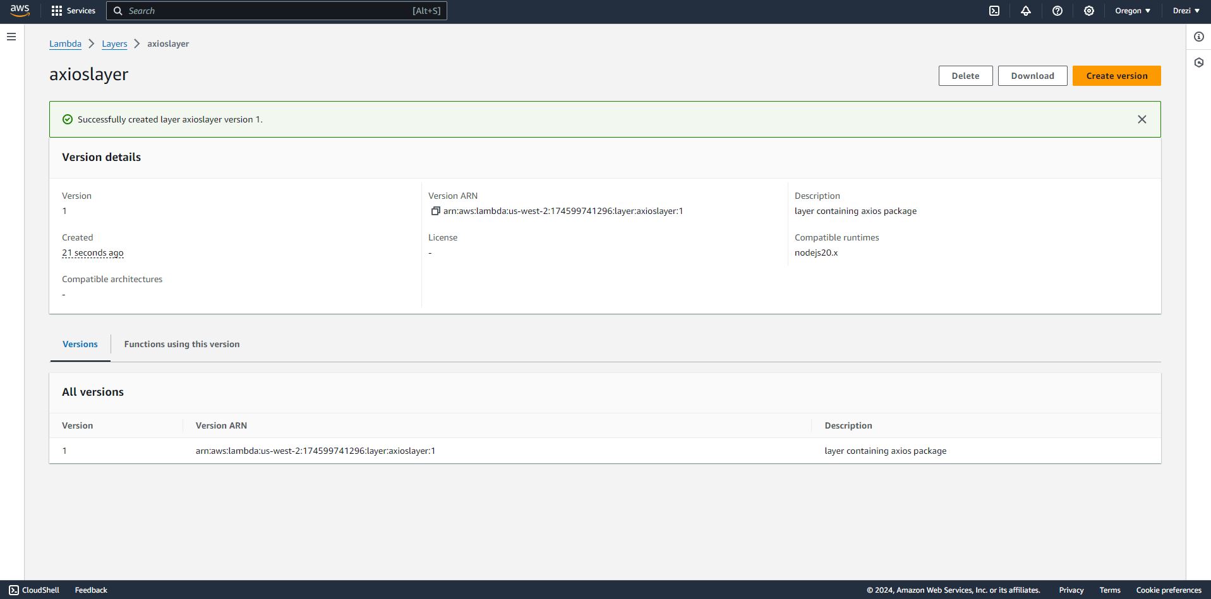Screen dimensions: 1211x599
Task: Click the Version ARN column header
Action: [221, 425]
